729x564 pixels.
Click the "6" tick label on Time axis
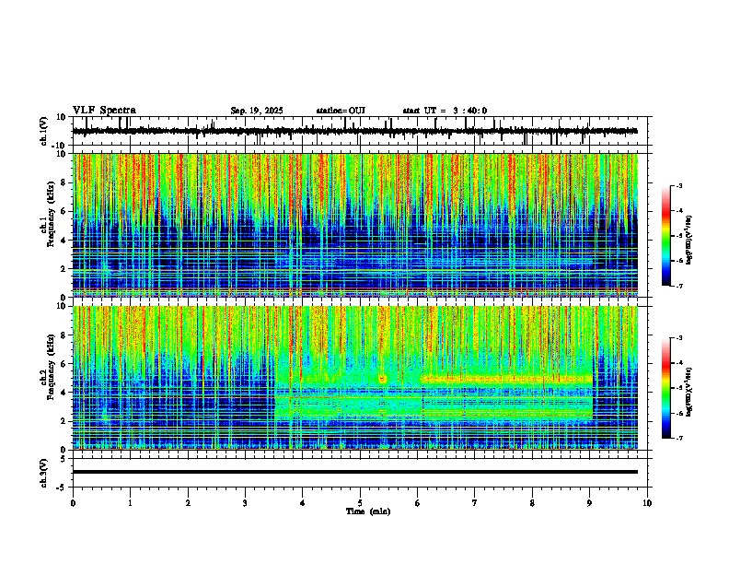click(417, 503)
